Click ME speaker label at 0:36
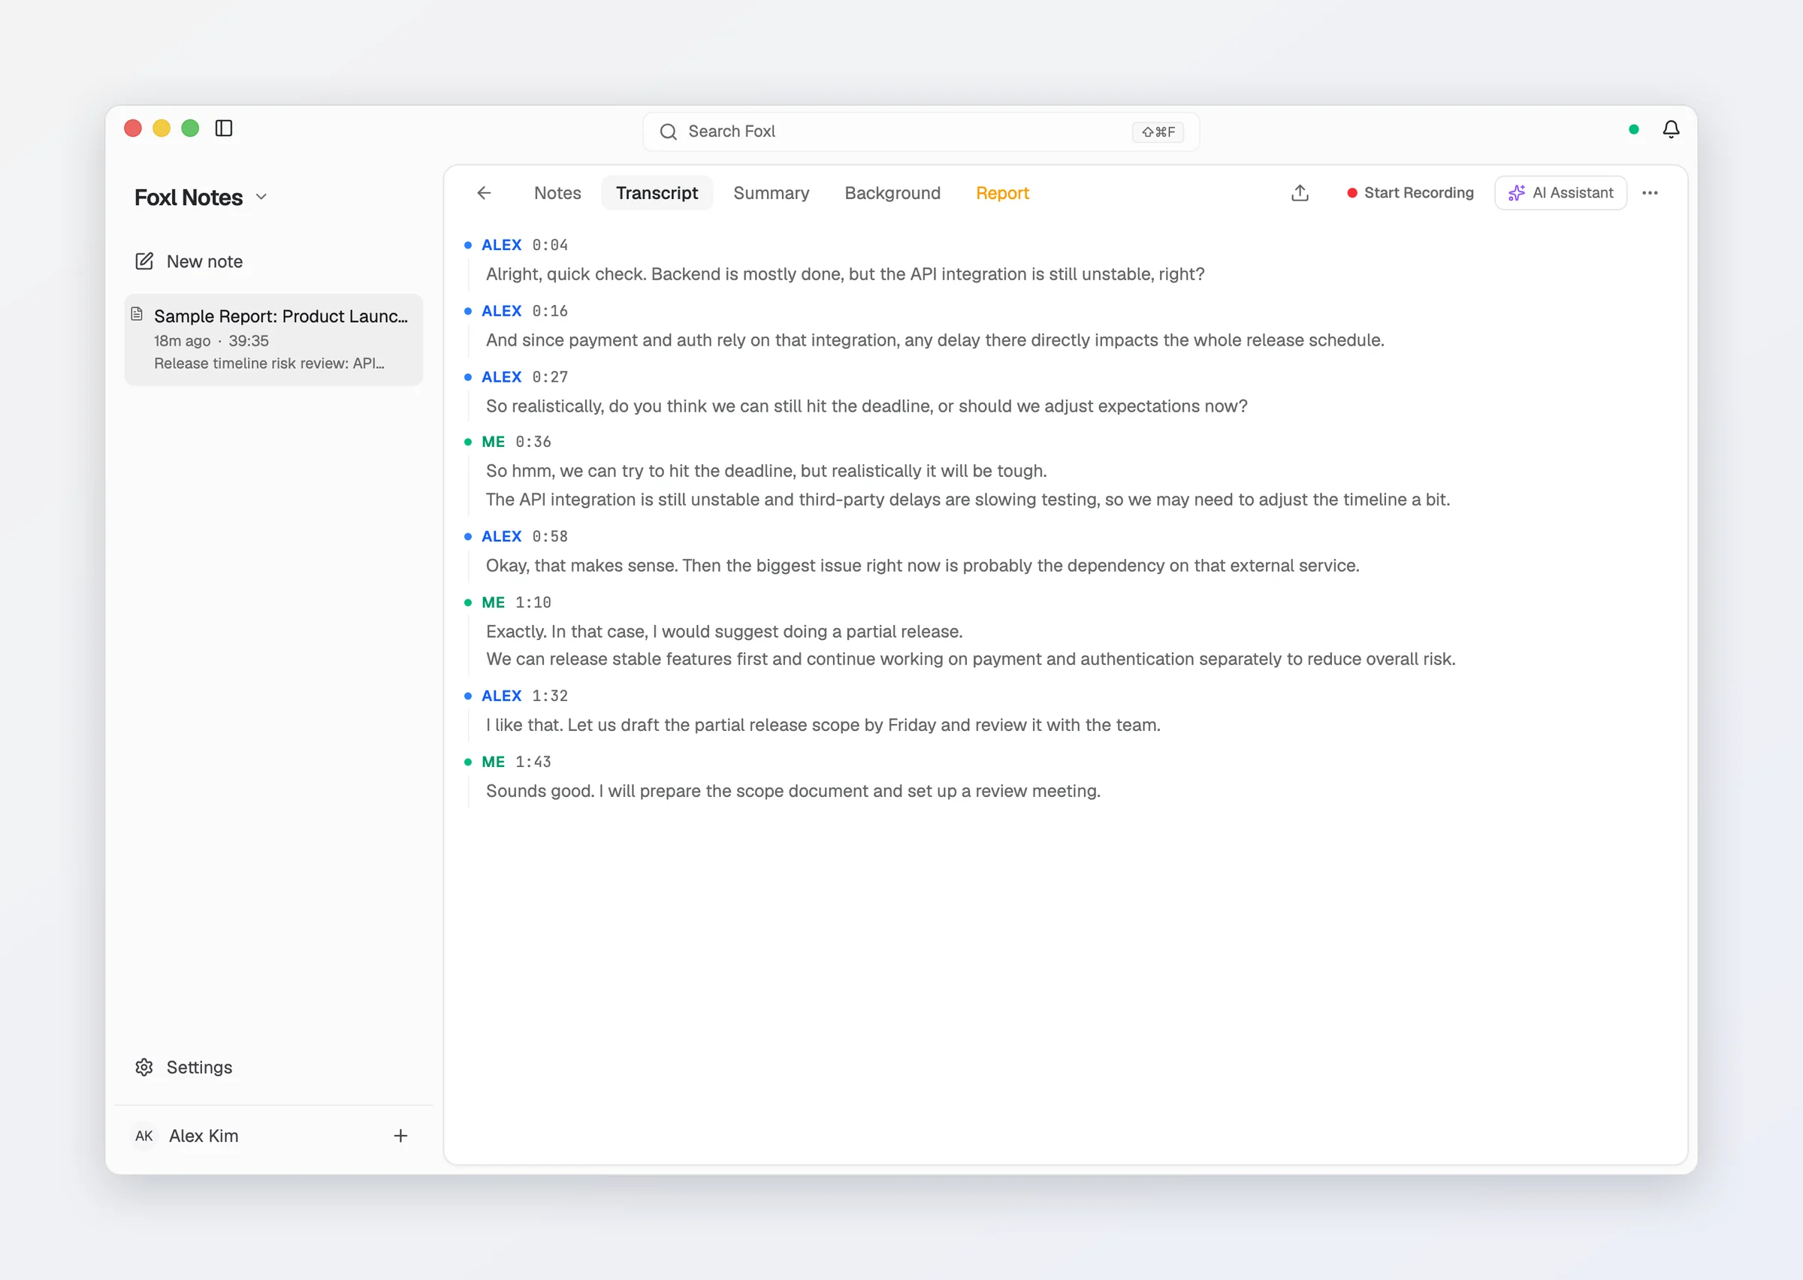 pyautogui.click(x=494, y=442)
